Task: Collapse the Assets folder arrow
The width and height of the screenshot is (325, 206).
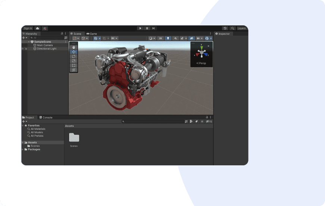Action: [x=22, y=143]
